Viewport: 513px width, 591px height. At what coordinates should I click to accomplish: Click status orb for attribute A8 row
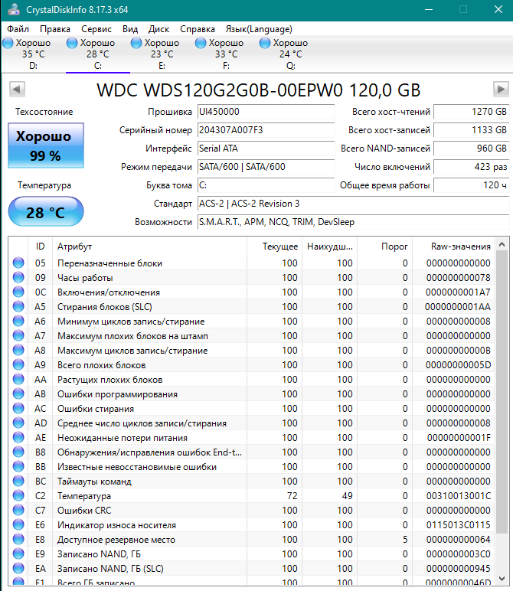18,350
